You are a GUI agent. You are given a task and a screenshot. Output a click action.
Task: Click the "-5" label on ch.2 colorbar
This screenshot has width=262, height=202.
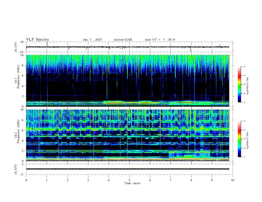click(x=244, y=139)
